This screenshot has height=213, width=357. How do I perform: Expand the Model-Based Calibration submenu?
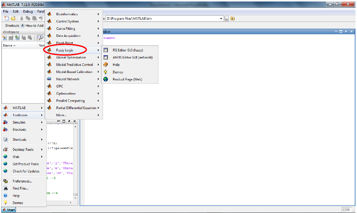[74, 72]
